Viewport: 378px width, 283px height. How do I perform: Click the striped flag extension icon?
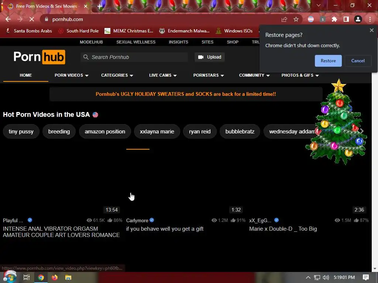click(311, 19)
